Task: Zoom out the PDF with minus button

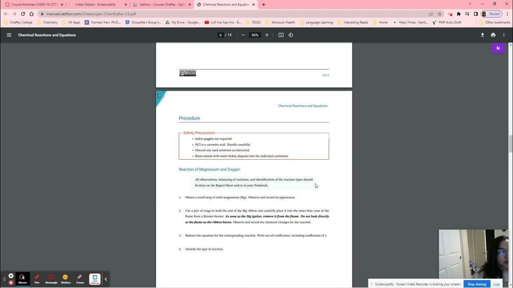Action: point(243,35)
